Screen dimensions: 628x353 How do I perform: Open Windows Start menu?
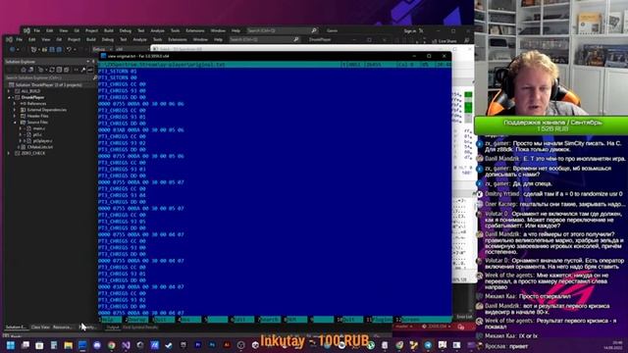coord(11,345)
